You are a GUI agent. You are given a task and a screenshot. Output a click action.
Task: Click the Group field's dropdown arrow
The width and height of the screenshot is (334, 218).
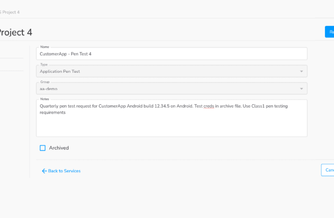point(301,89)
